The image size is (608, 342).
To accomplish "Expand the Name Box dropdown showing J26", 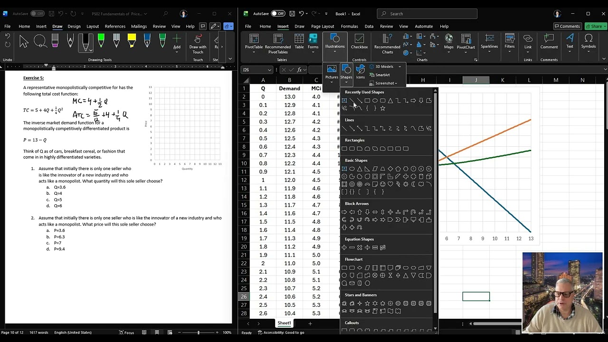I will 269,70.
